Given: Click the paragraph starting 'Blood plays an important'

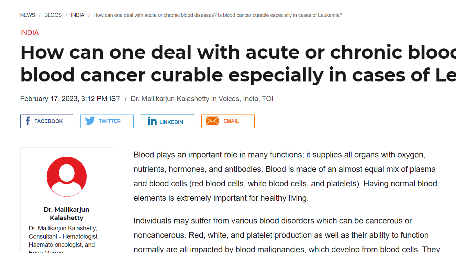Looking at the screenshot, I should pos(285,176).
